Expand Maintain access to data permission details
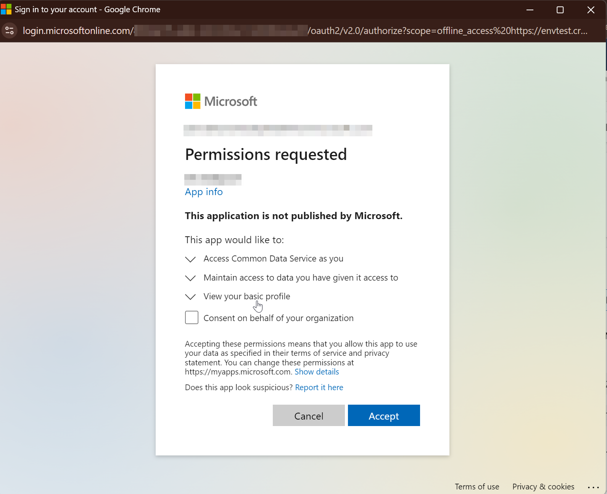The width and height of the screenshot is (607, 494). coord(190,278)
